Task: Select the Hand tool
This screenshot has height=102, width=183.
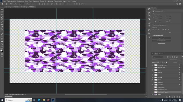Action: point(2,41)
